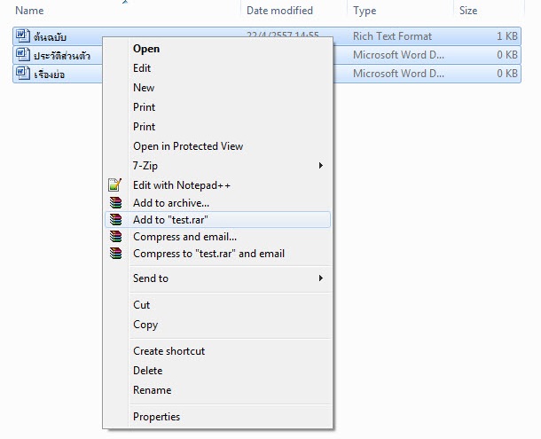Select Cut in the context menu
This screenshot has width=541, height=439.
point(142,305)
